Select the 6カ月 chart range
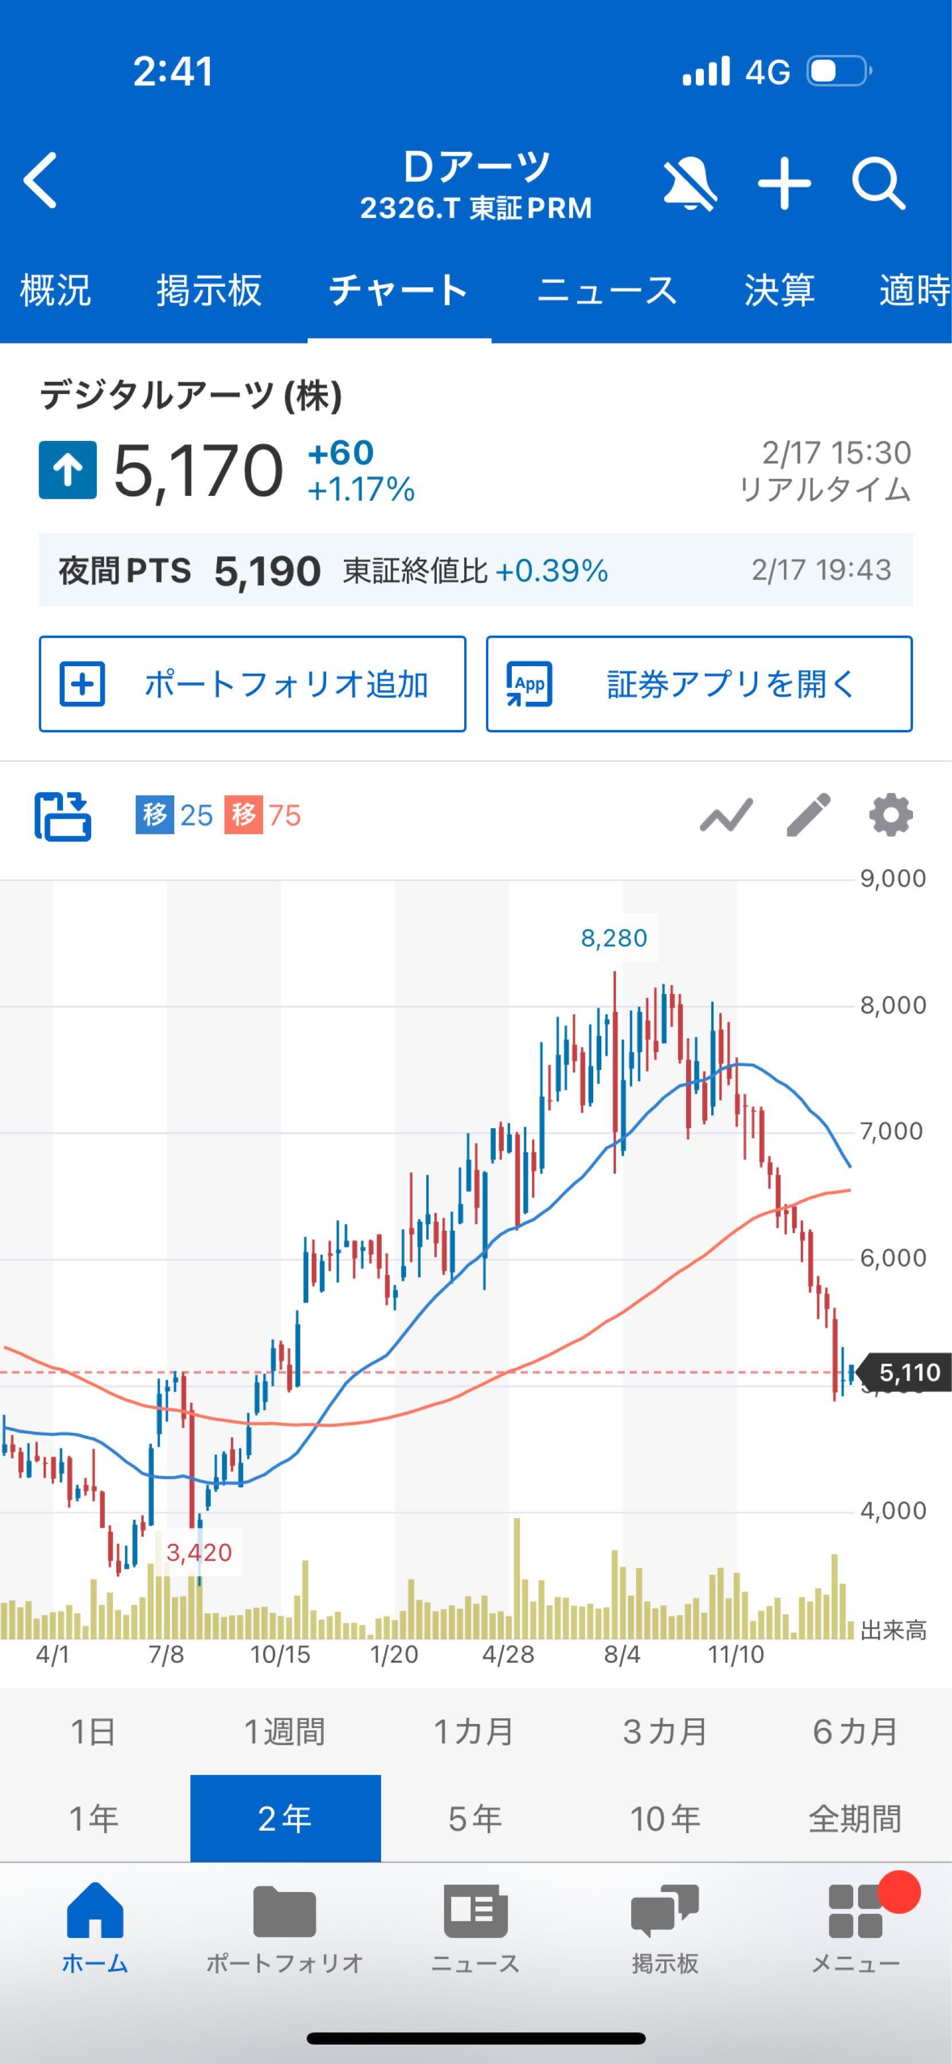The width and height of the screenshot is (952, 2064). tap(855, 1731)
